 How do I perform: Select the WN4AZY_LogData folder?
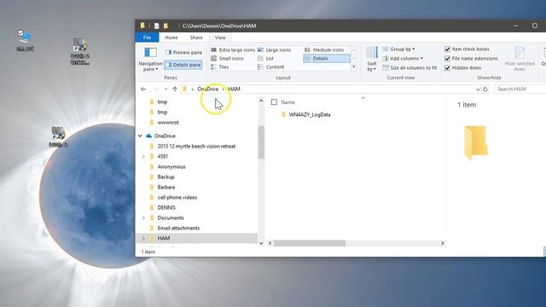[310, 114]
